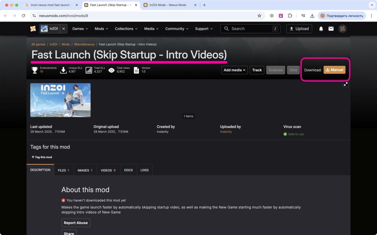The height and width of the screenshot is (235, 377).
Task: Click the Share button
Action: pos(69,233)
